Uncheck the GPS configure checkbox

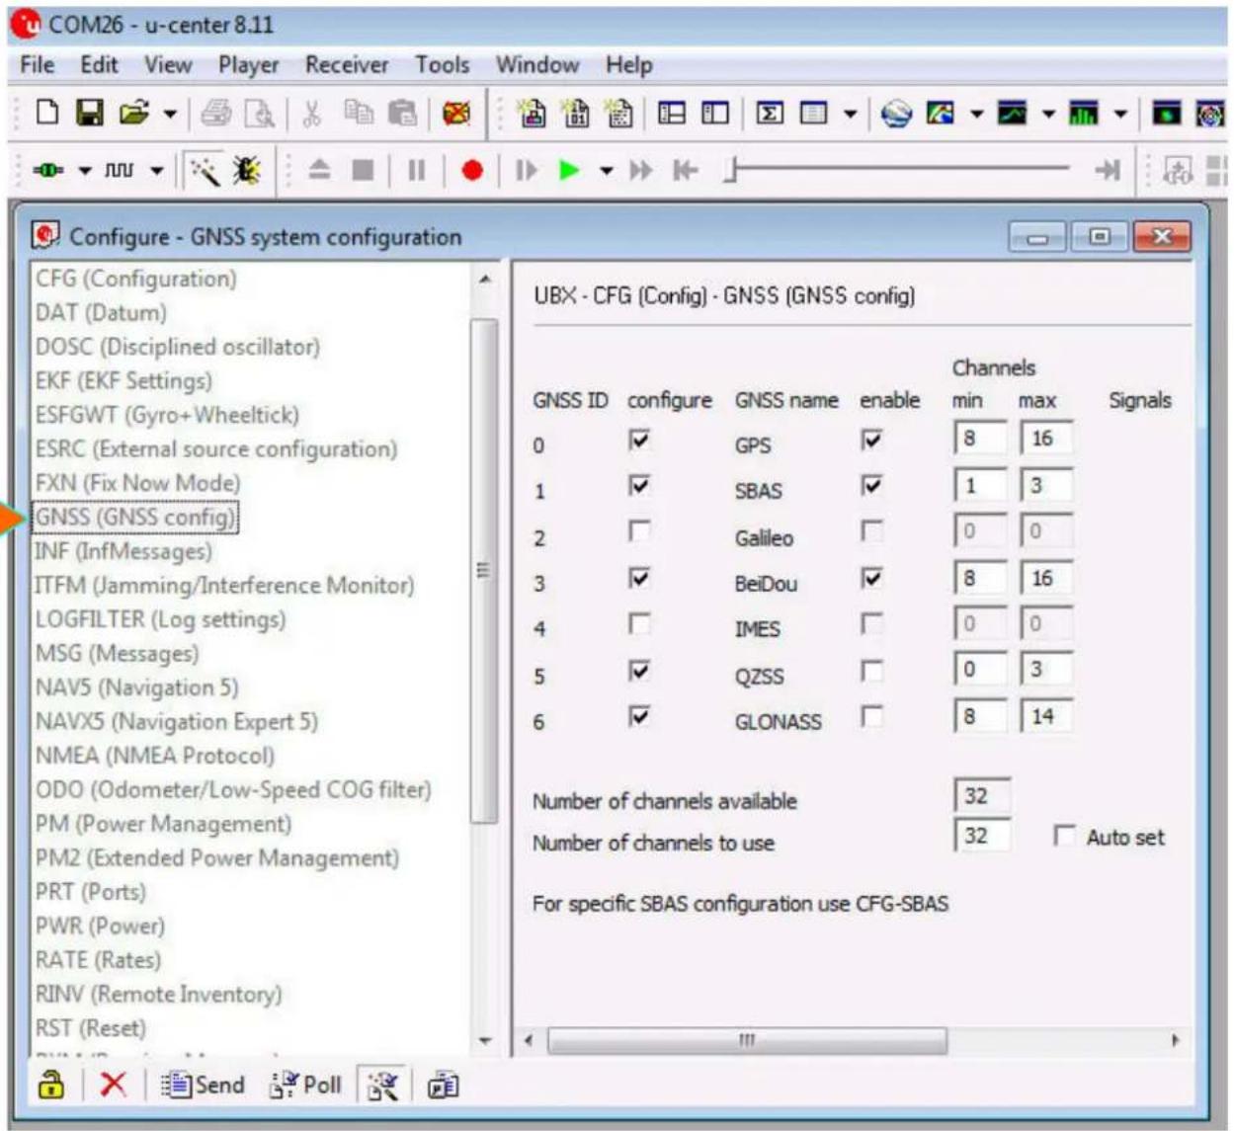(640, 440)
